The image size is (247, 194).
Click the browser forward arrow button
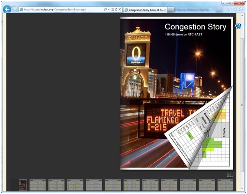[x=15, y=10]
